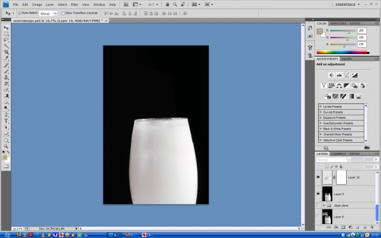Add a Hue/Saturation adjustment layer

point(331,86)
